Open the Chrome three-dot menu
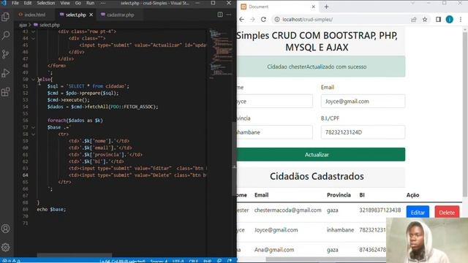 point(461,20)
